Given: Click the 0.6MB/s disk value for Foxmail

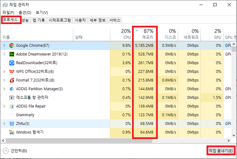Looking at the screenshot, I should [x=169, y=80].
